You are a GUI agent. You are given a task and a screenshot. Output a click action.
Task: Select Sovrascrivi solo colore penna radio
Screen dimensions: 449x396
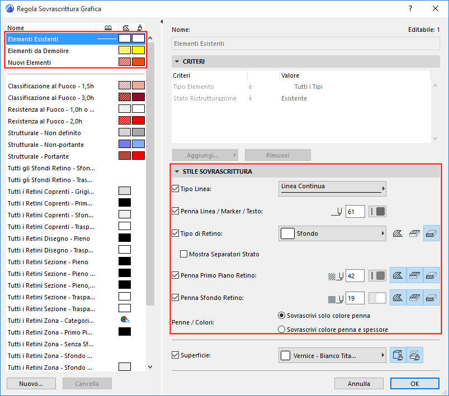pyautogui.click(x=281, y=316)
